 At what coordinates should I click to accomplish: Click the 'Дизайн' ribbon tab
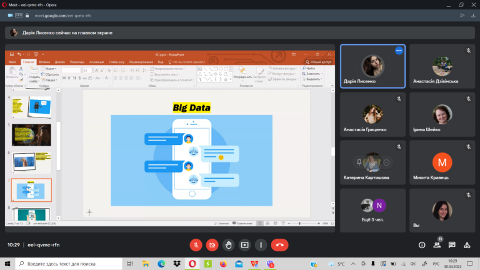(60, 62)
